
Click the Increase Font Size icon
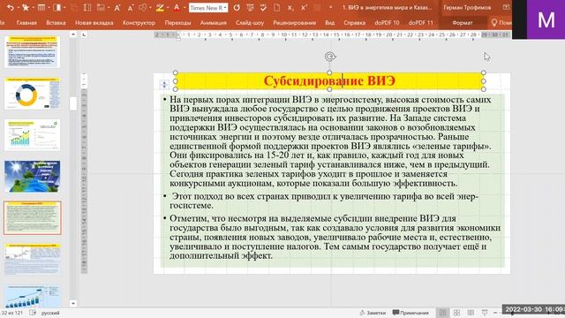pos(117,8)
